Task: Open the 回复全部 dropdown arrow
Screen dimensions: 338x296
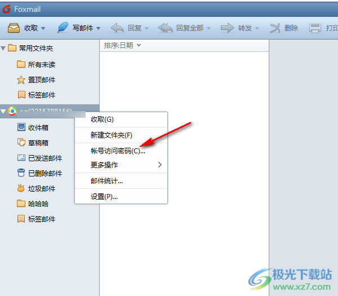Action: (208, 28)
